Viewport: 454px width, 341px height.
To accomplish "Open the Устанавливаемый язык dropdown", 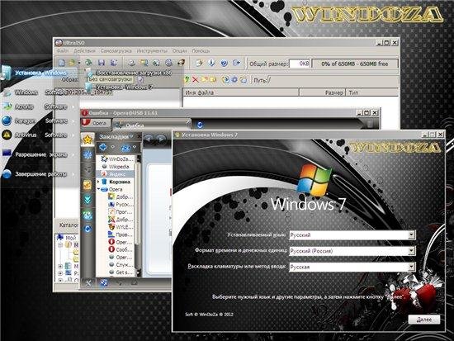I will [411, 235].
